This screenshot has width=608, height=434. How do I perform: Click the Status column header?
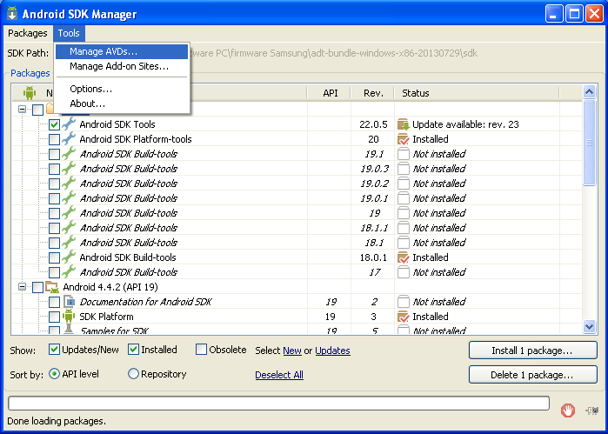pos(477,93)
